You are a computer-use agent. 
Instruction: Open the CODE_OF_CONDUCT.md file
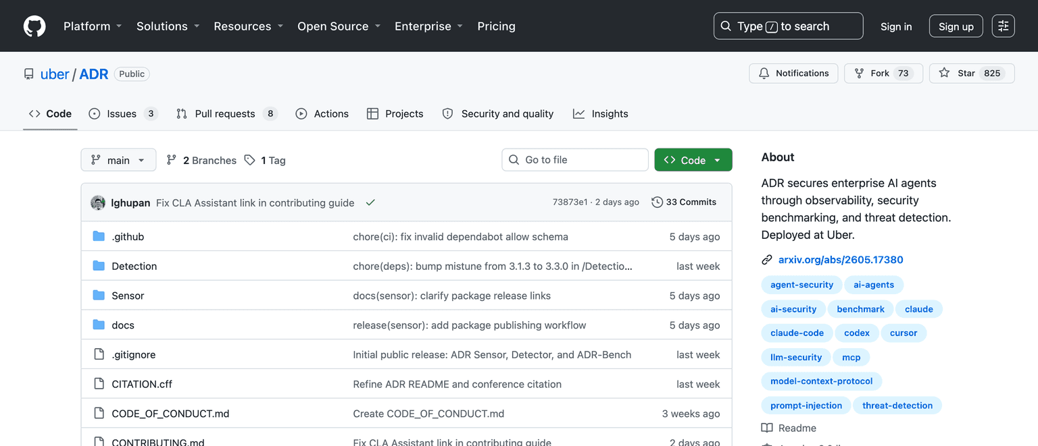[170, 414]
